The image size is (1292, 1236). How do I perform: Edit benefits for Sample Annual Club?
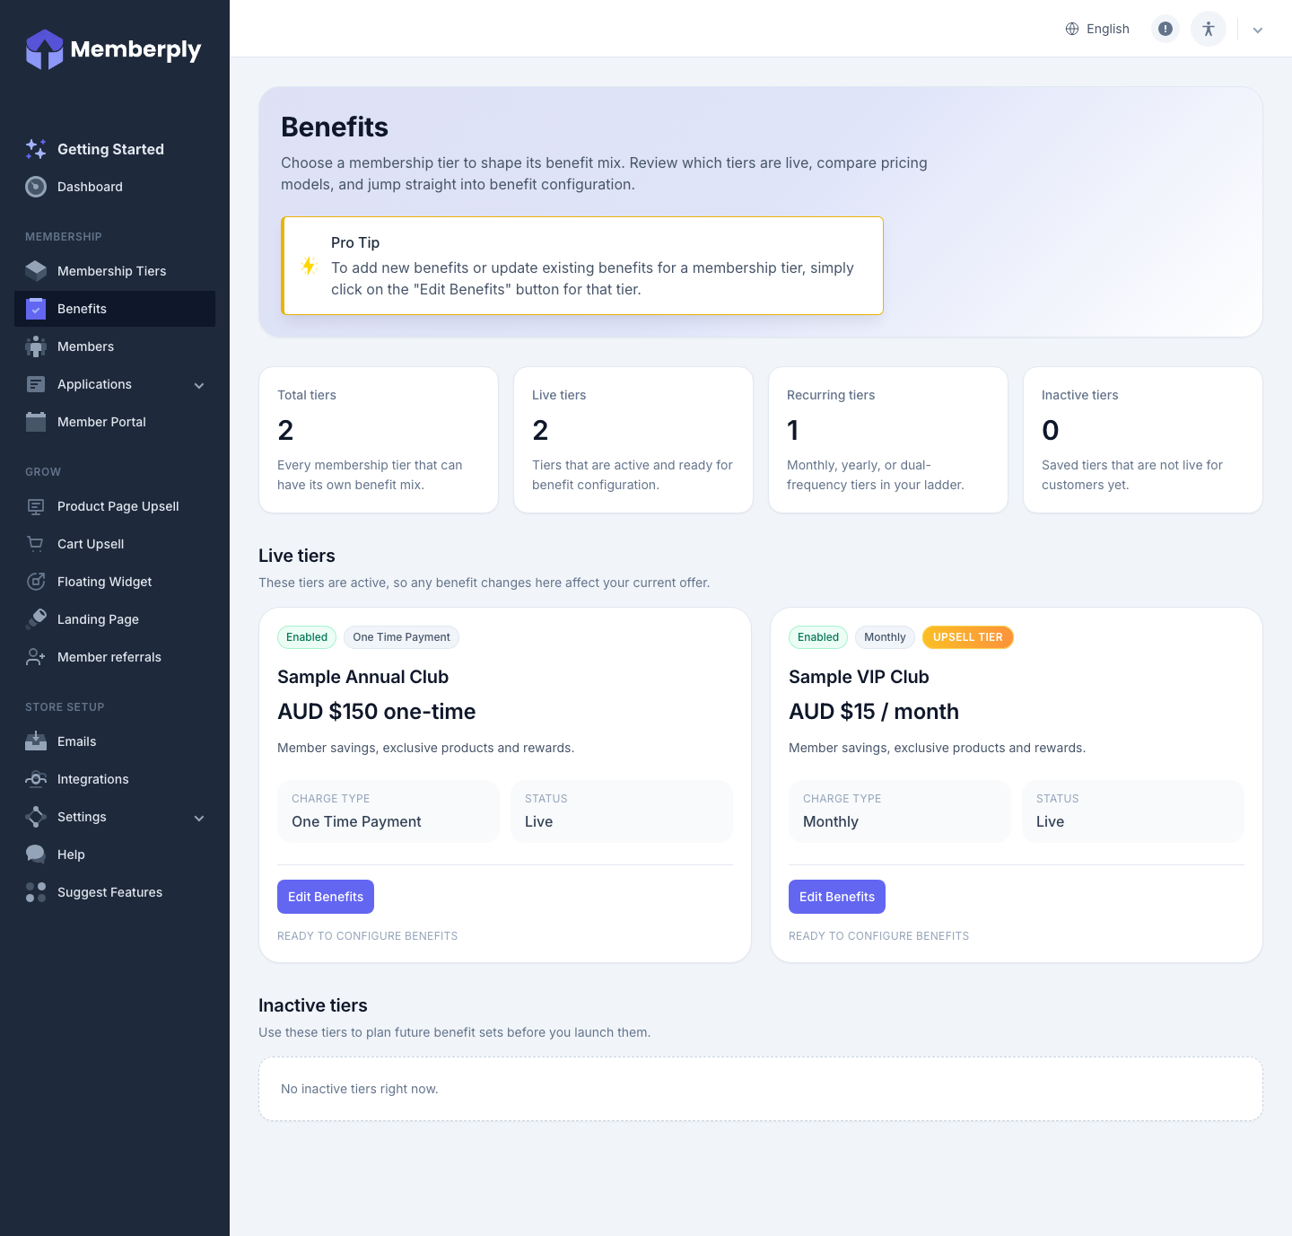point(326,897)
